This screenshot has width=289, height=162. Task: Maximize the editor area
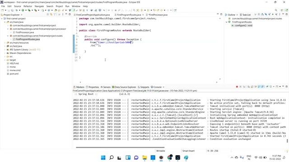[x=221, y=14]
